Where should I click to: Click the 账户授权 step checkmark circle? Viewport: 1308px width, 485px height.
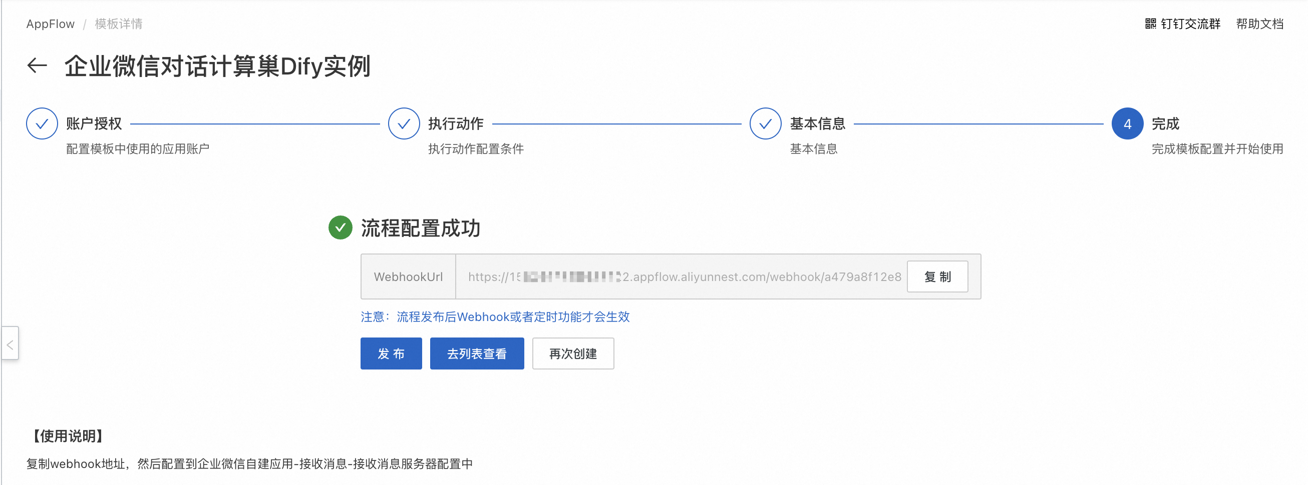[x=42, y=123]
